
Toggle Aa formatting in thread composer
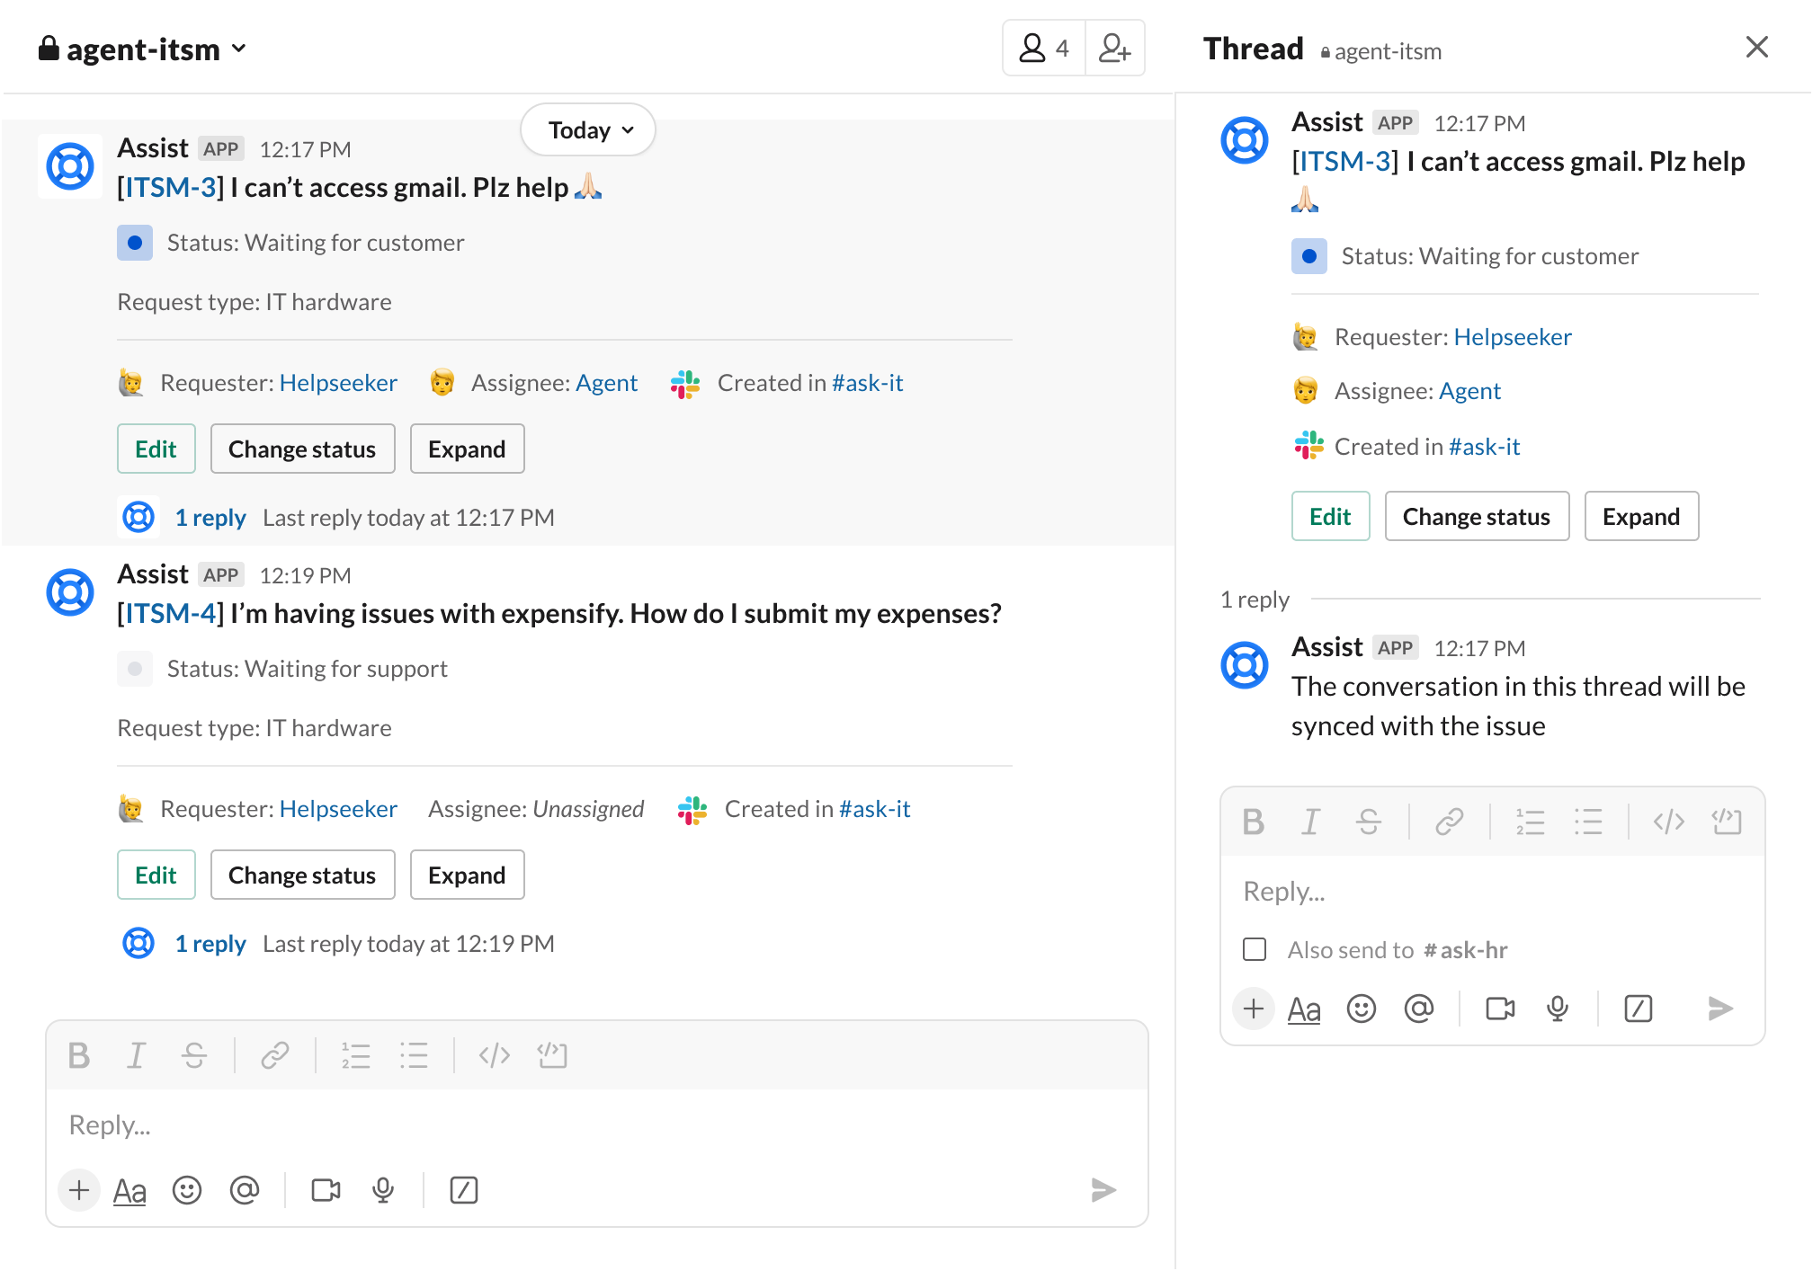click(1304, 1009)
